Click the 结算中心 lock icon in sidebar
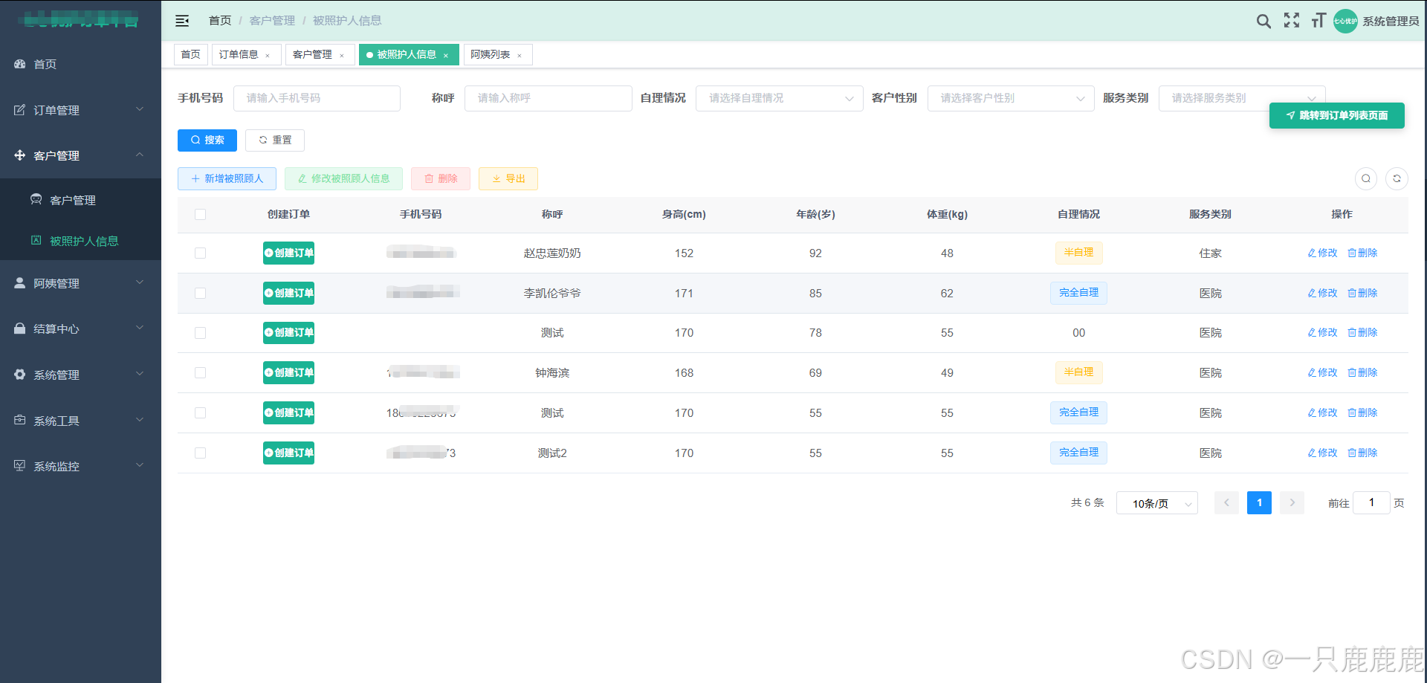The height and width of the screenshot is (683, 1427). click(20, 328)
